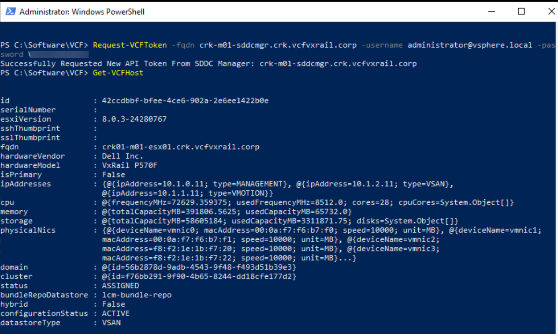558x334 pixels.
Task: Click the configurationStatus value ACTIVE
Action: 115,313
